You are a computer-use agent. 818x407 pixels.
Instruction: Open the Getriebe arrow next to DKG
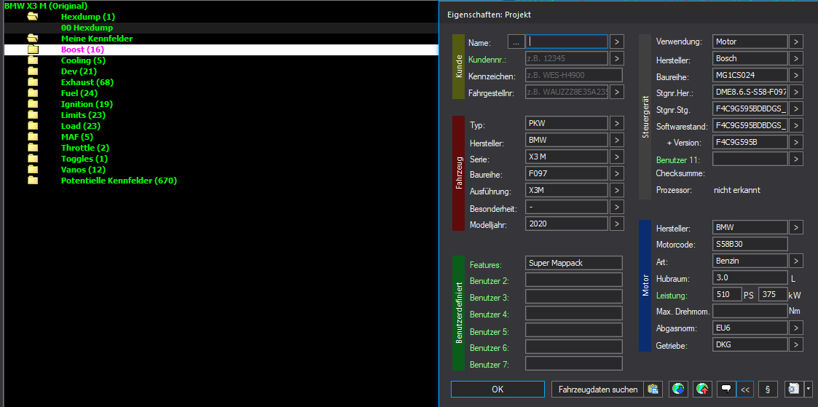(796, 344)
